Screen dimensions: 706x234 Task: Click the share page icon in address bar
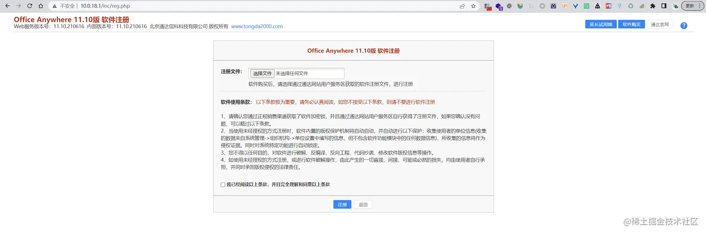point(462,6)
